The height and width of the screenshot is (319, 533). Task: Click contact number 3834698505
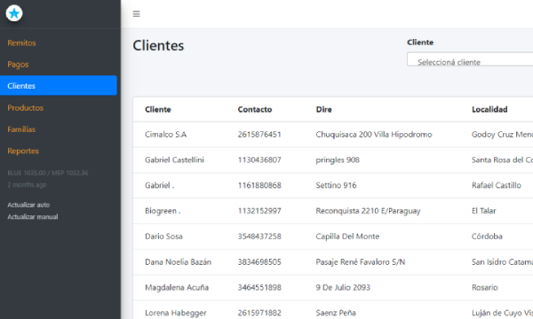pyautogui.click(x=259, y=262)
